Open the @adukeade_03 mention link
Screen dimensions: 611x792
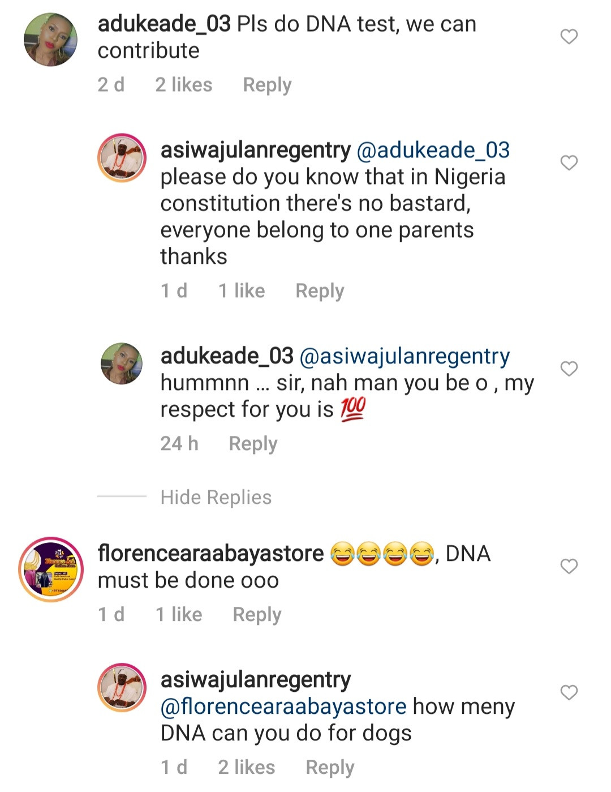[x=433, y=150]
